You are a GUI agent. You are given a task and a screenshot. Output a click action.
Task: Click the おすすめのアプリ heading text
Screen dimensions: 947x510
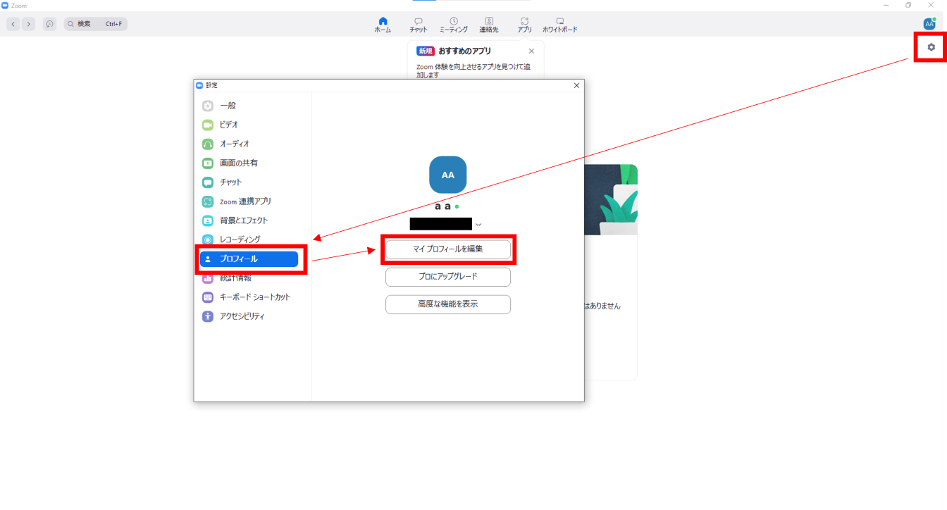coord(465,51)
